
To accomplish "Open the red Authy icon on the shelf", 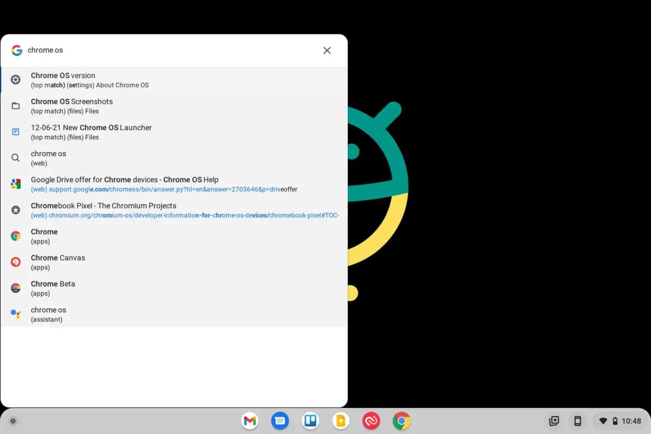I will click(x=372, y=421).
